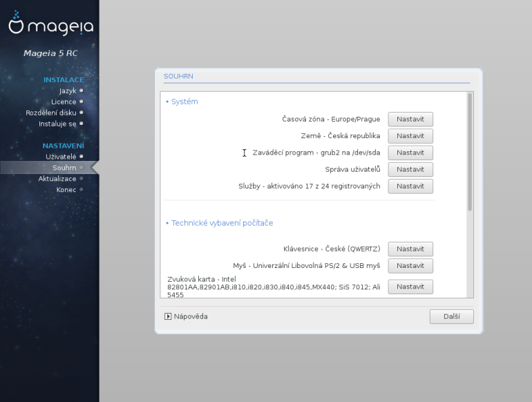Proceed with the Další button

pyautogui.click(x=452, y=316)
